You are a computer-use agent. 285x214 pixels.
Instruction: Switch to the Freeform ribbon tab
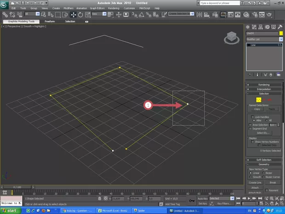(50, 21)
